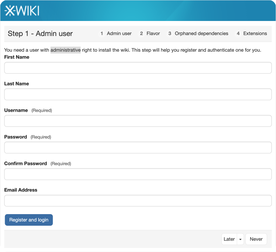Focus the Username input box
The image size is (276, 252).
138,121
